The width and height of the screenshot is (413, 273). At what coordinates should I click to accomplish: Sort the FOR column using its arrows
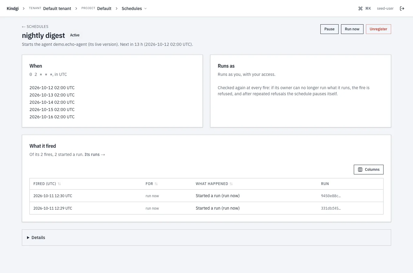tap(156, 184)
